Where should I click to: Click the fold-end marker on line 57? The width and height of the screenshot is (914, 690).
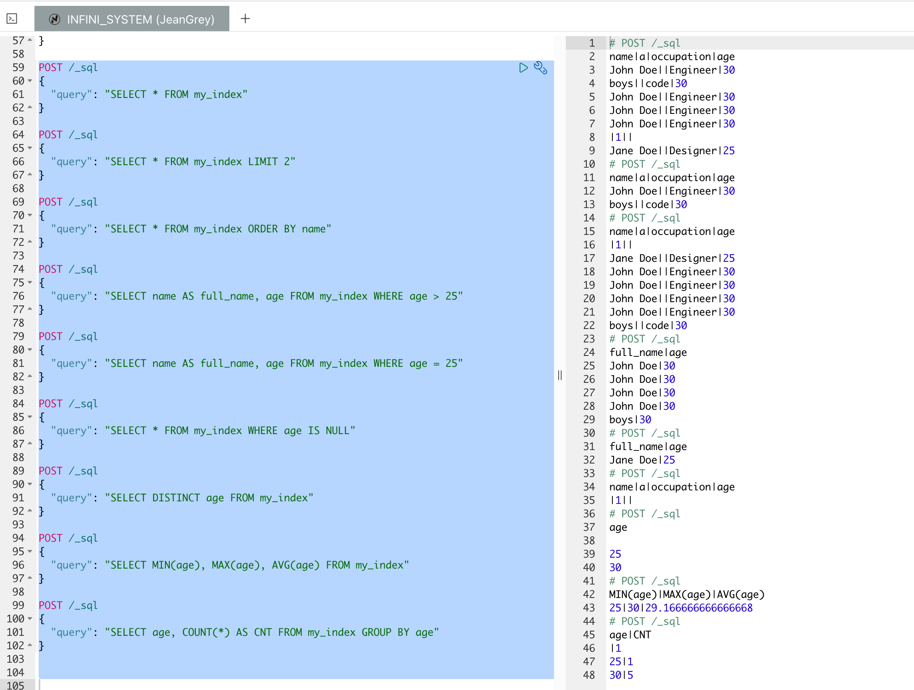pyautogui.click(x=30, y=40)
